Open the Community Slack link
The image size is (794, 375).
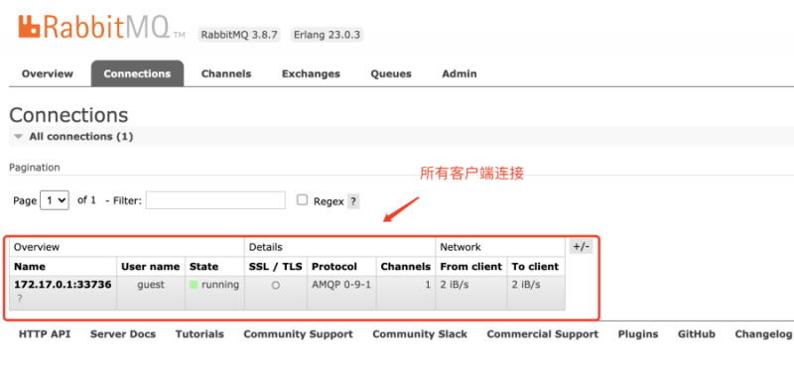click(x=420, y=334)
